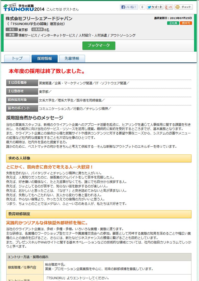Screen dimensions: 199x281
Task: Click the 既卒可 orange badge
Action: (x=186, y=23)
